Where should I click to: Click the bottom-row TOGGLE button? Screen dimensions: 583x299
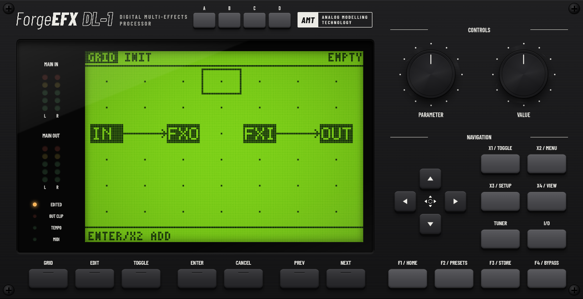pyautogui.click(x=141, y=279)
